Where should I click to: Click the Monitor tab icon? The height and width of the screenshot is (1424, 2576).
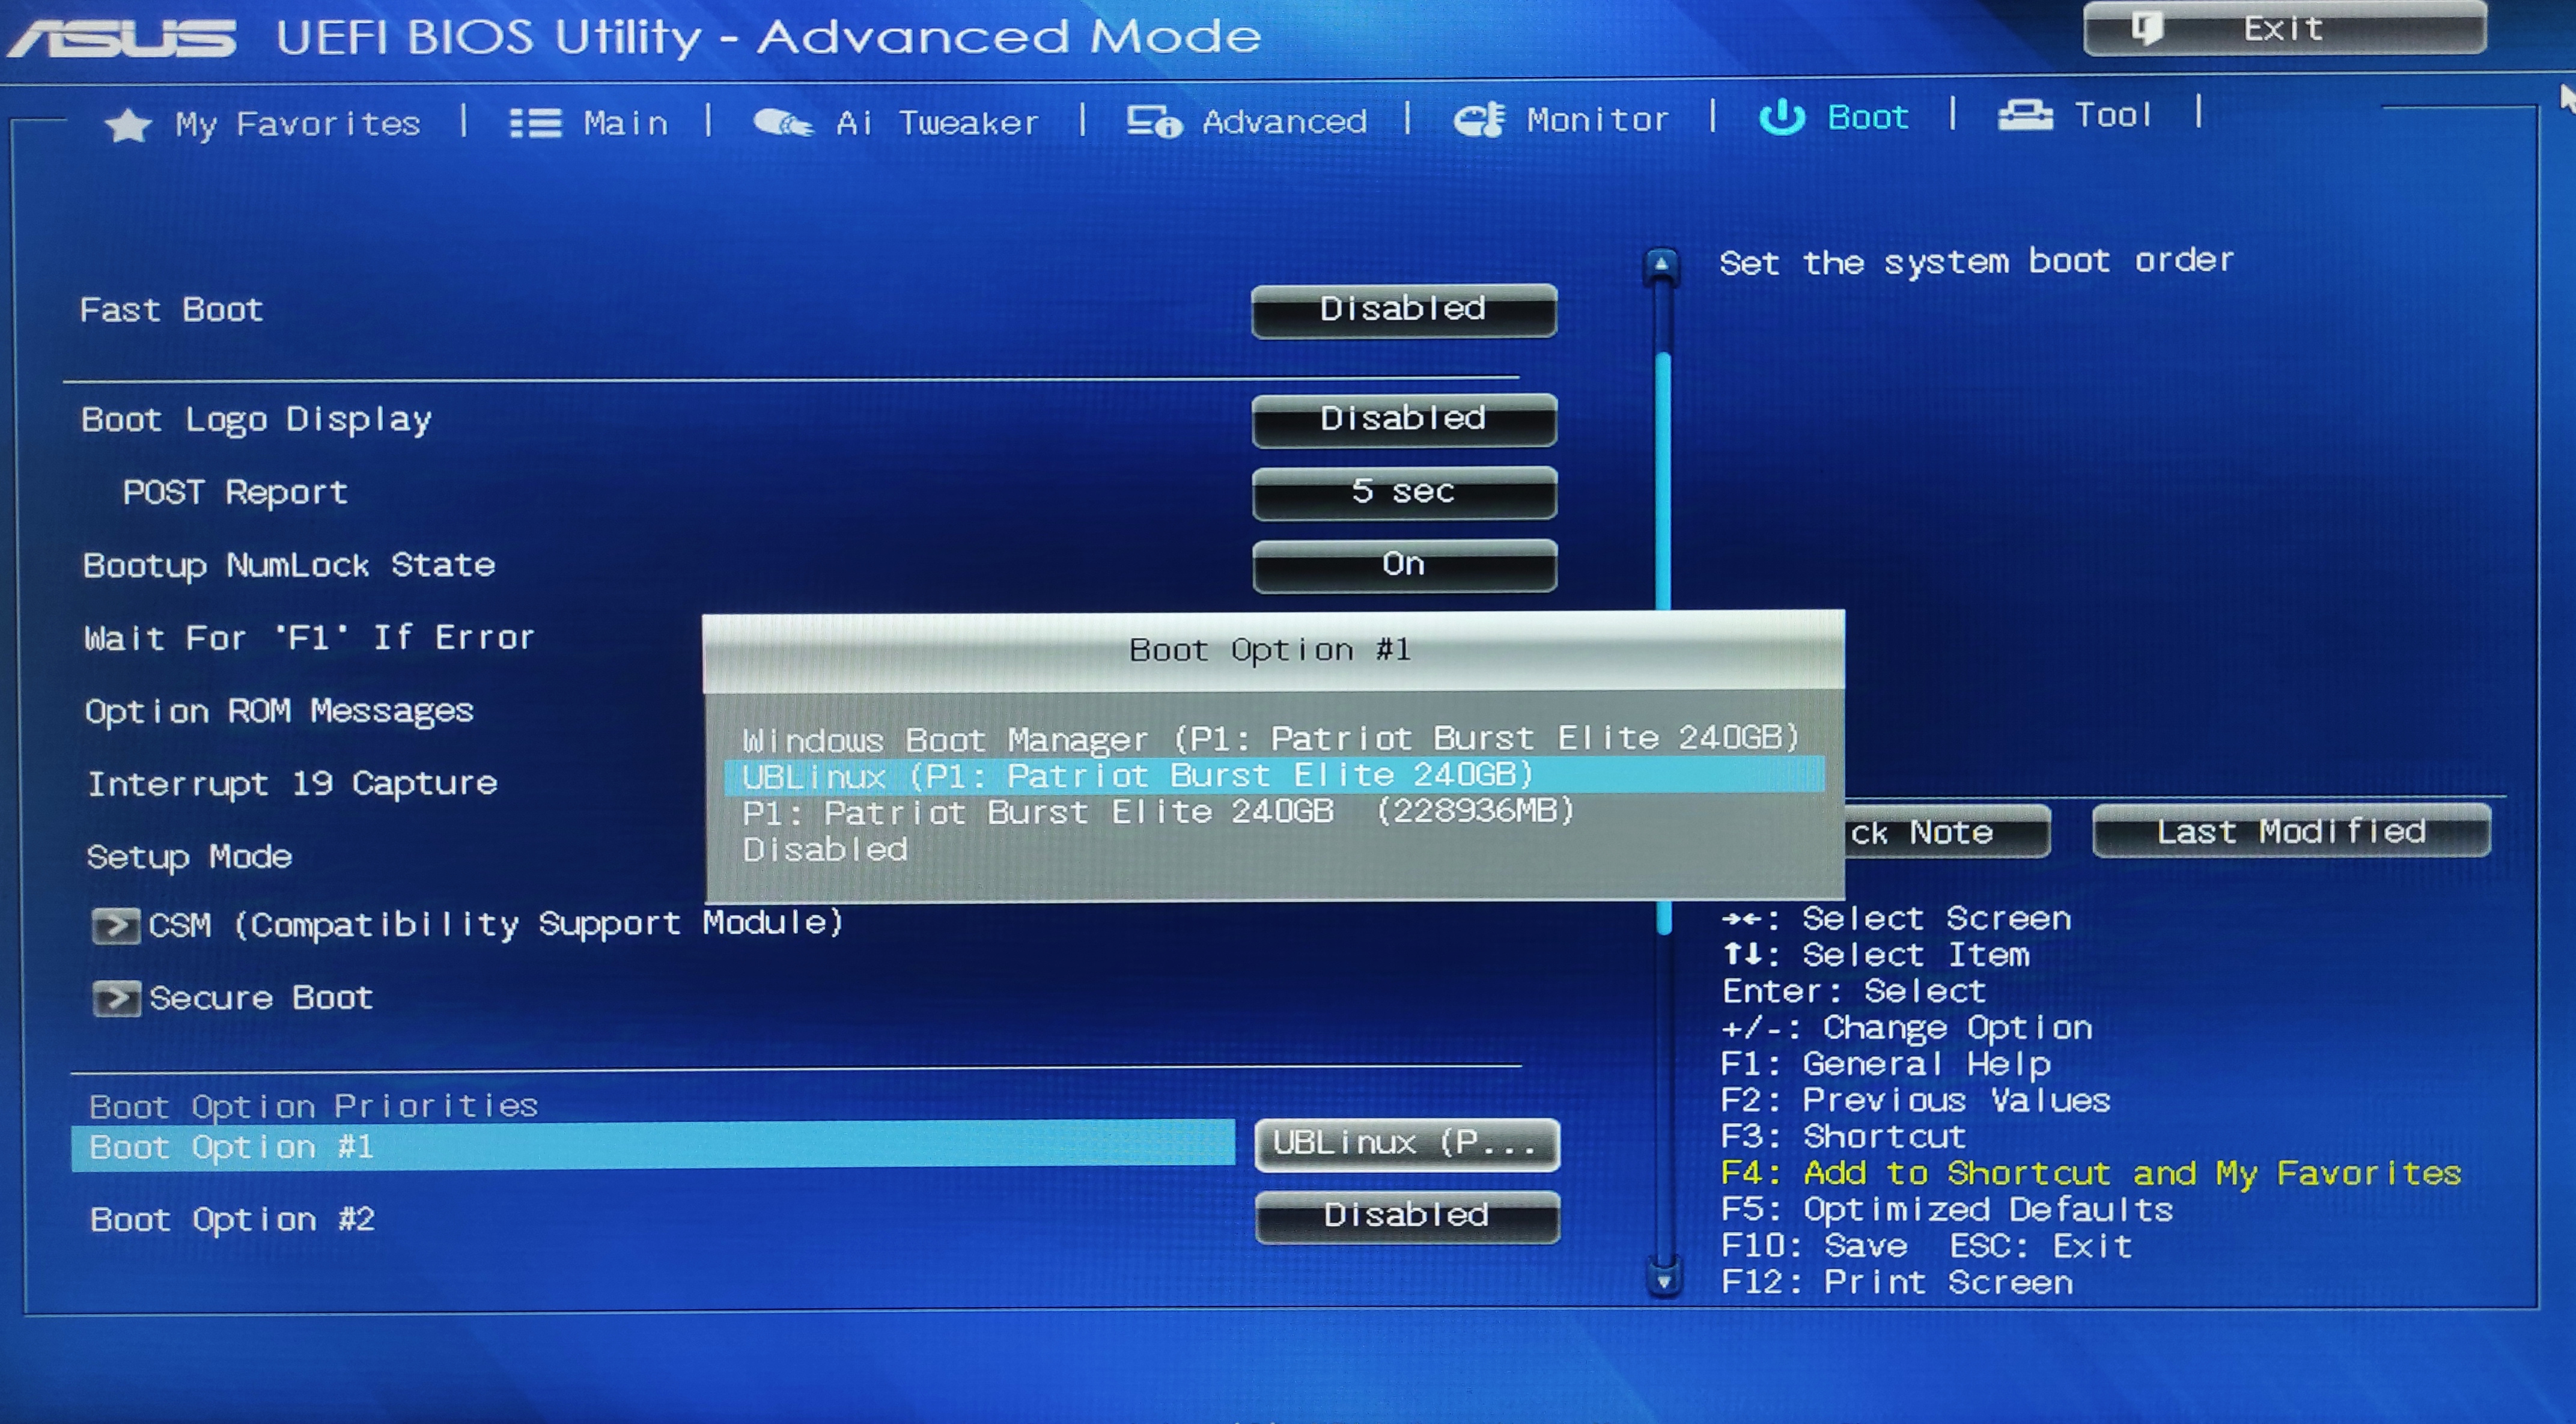(x=1479, y=119)
